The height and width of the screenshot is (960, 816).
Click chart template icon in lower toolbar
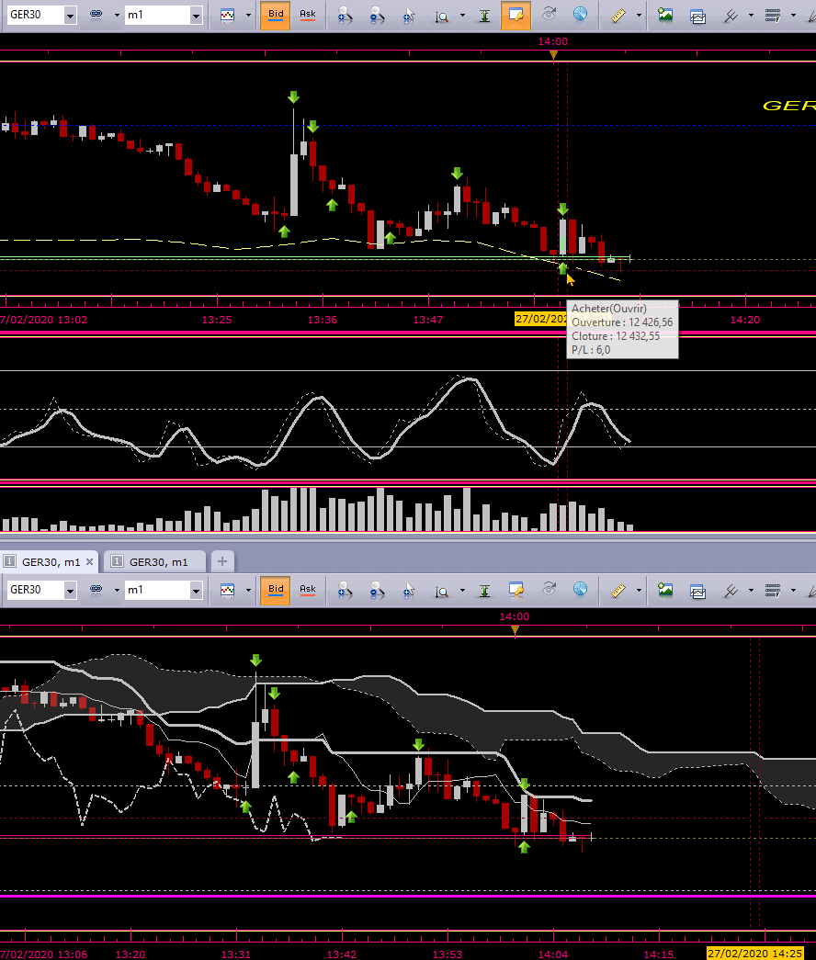pyautogui.click(x=697, y=590)
